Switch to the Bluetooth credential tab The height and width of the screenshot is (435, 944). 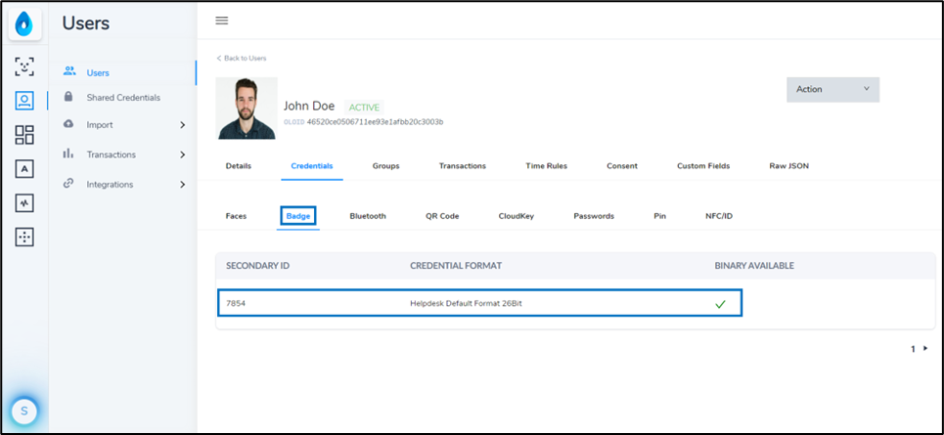pyautogui.click(x=368, y=216)
